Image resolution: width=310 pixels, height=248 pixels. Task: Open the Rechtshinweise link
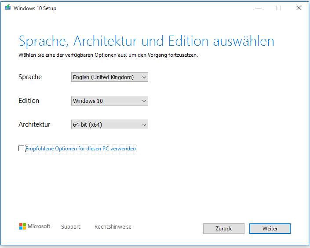click(x=113, y=226)
